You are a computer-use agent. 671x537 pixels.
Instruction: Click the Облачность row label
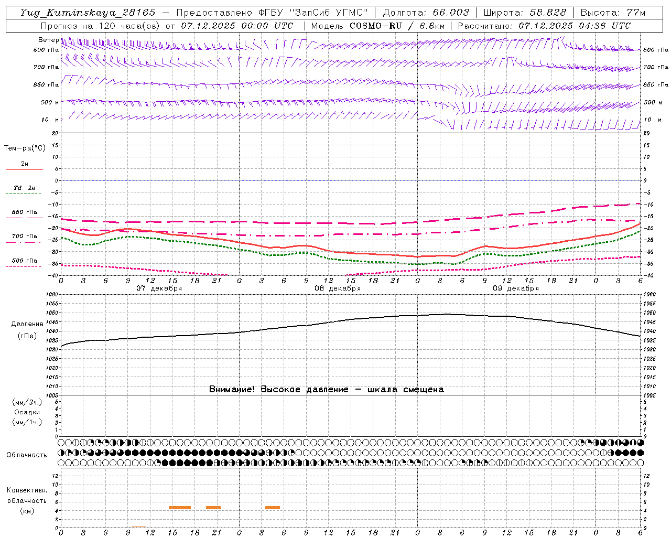pos(27,455)
